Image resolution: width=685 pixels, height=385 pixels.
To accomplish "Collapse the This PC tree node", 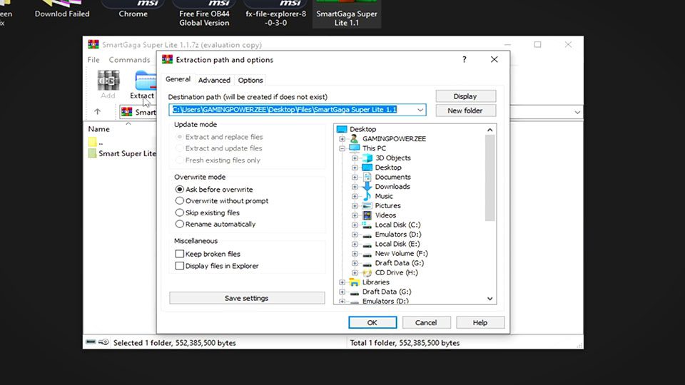I will tap(342, 148).
